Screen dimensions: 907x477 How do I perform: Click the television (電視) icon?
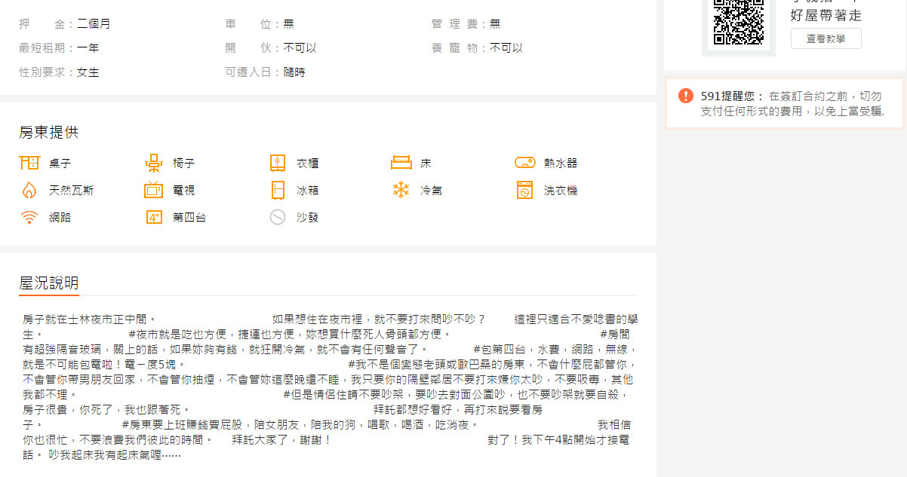154,190
